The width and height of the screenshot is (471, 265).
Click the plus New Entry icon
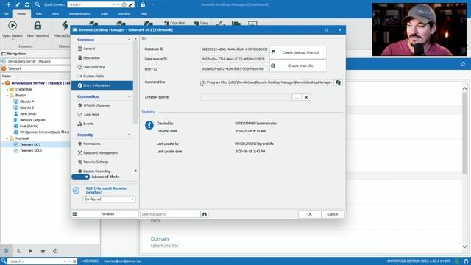point(8,4)
